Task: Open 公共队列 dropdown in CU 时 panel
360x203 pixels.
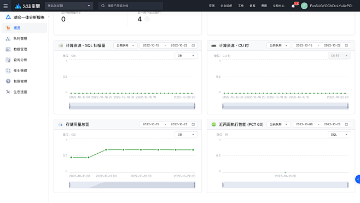Action: point(278,45)
